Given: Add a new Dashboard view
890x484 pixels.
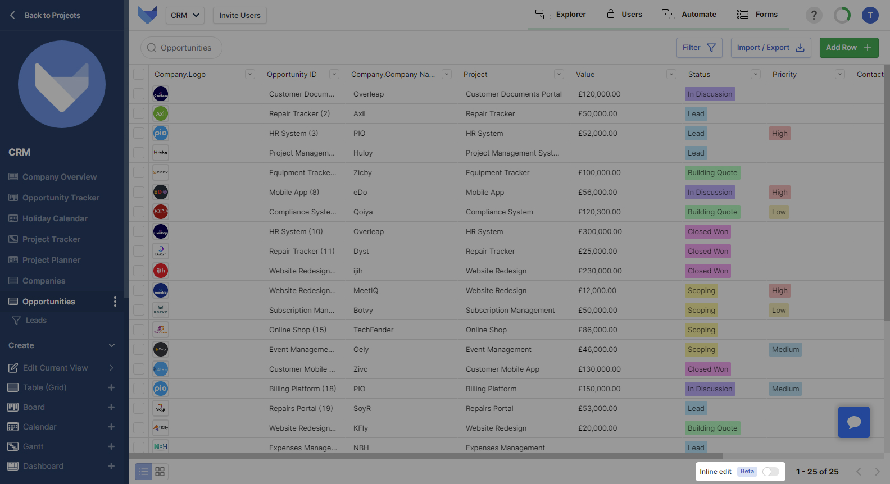Looking at the screenshot, I should (111, 466).
